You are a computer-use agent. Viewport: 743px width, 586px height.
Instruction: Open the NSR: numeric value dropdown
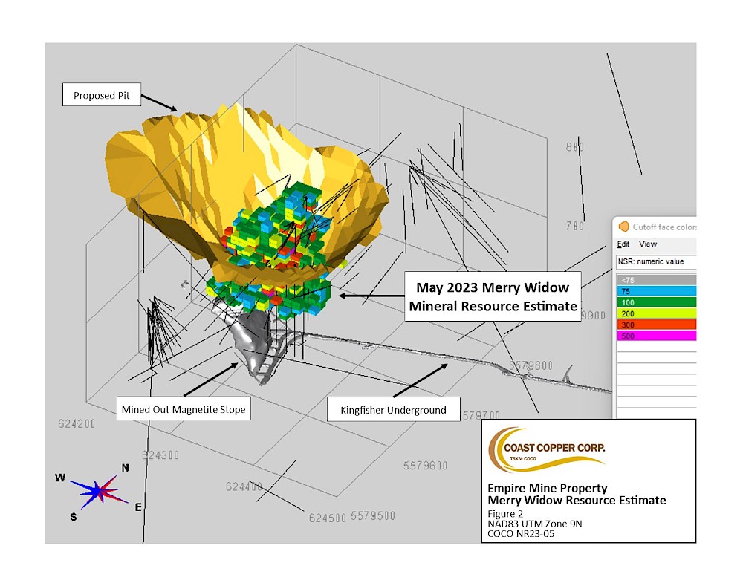coord(656,261)
